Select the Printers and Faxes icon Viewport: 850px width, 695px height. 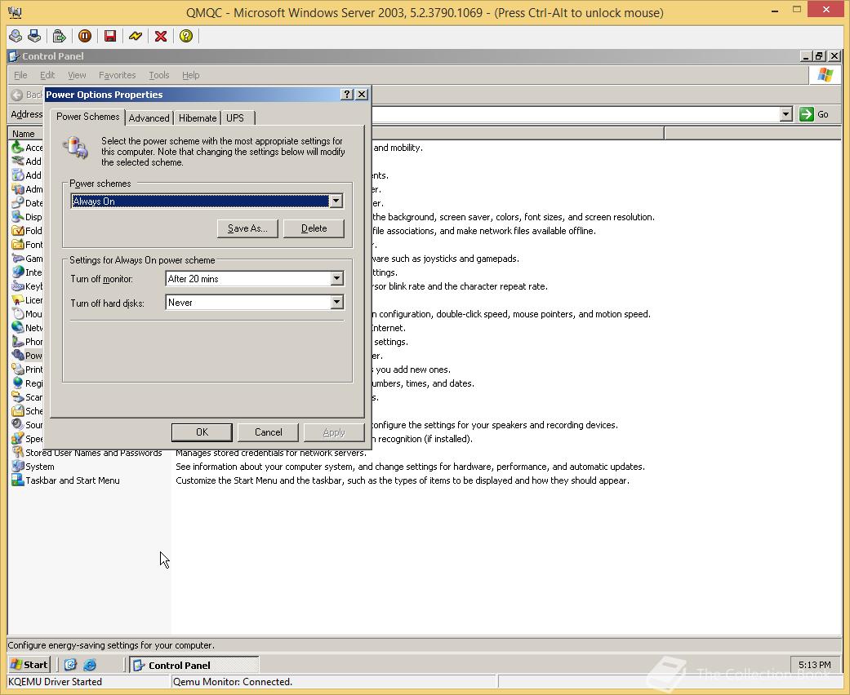coord(18,370)
